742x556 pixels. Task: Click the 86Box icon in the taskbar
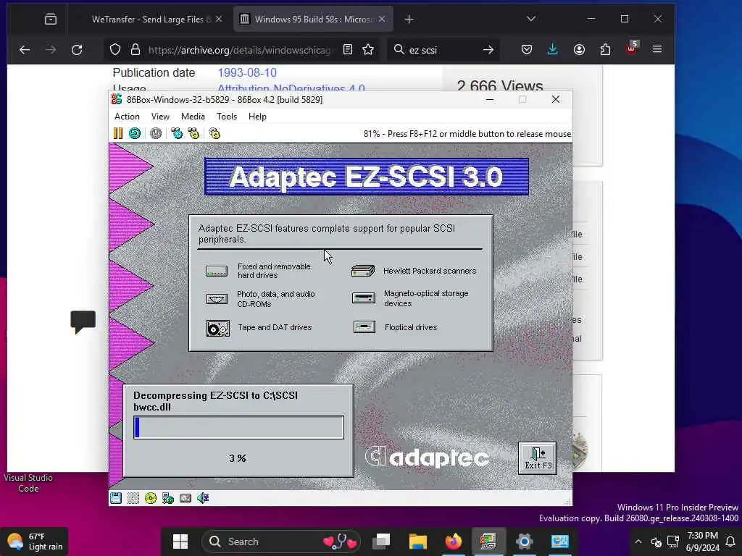[488, 542]
